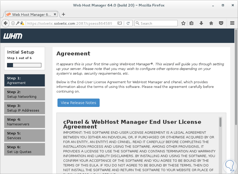Click the WHM logo in the header

click(13, 36)
